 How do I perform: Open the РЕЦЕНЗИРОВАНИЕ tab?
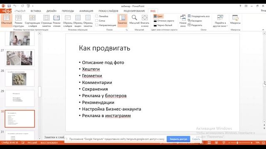(134, 11)
